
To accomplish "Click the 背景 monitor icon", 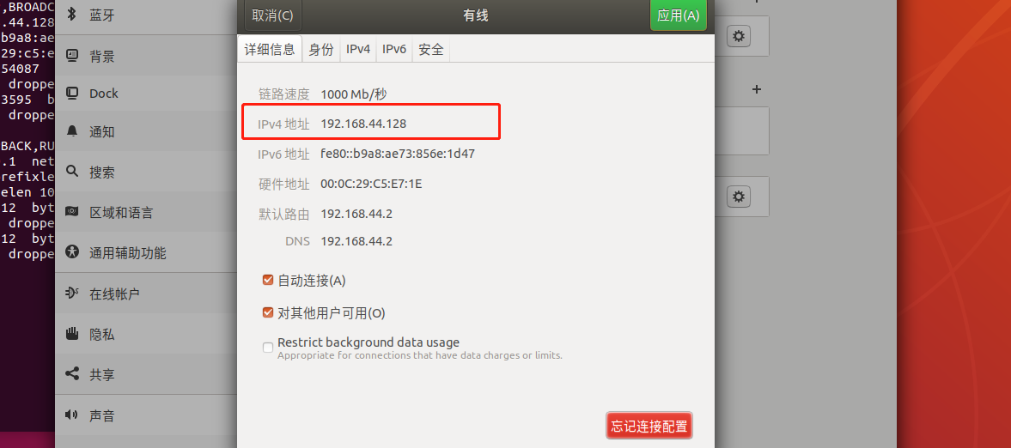I will point(72,56).
